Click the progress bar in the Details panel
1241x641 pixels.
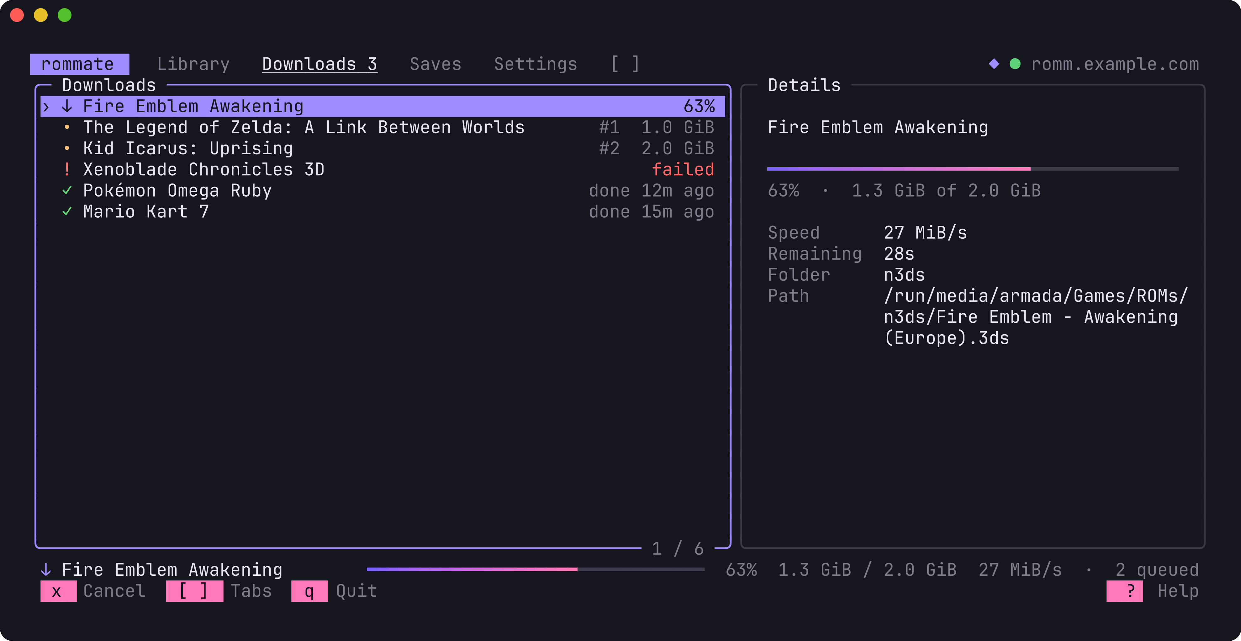click(x=973, y=169)
